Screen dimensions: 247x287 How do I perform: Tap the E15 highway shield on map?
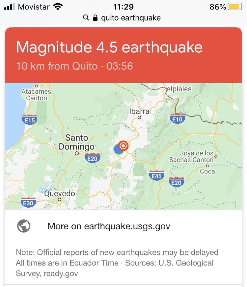coord(30,120)
